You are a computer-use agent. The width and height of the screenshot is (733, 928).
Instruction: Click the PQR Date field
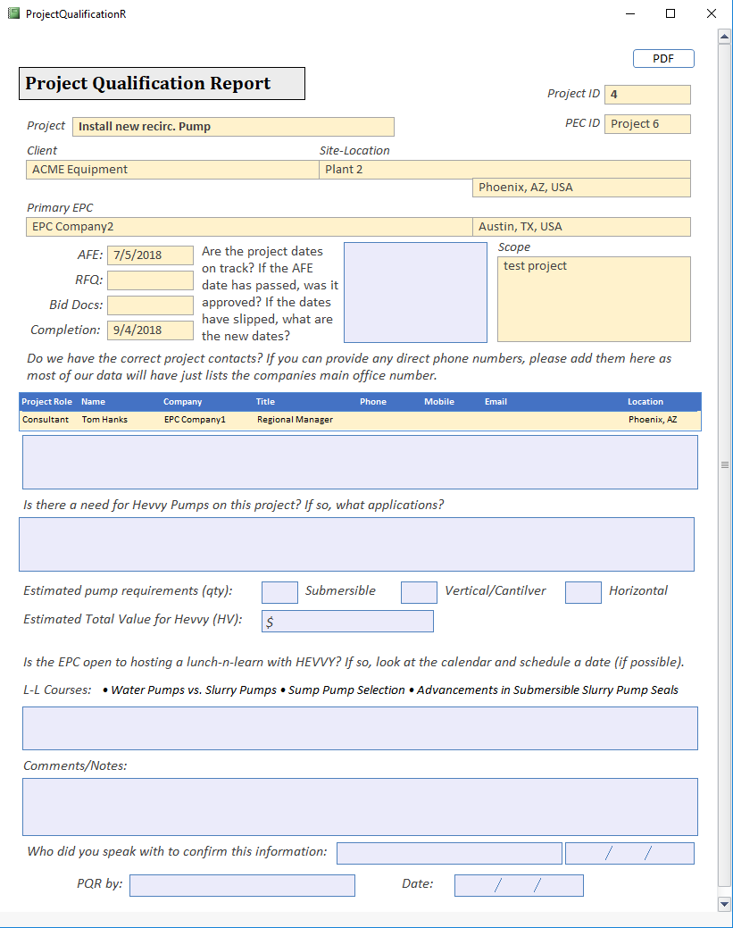[x=519, y=885]
